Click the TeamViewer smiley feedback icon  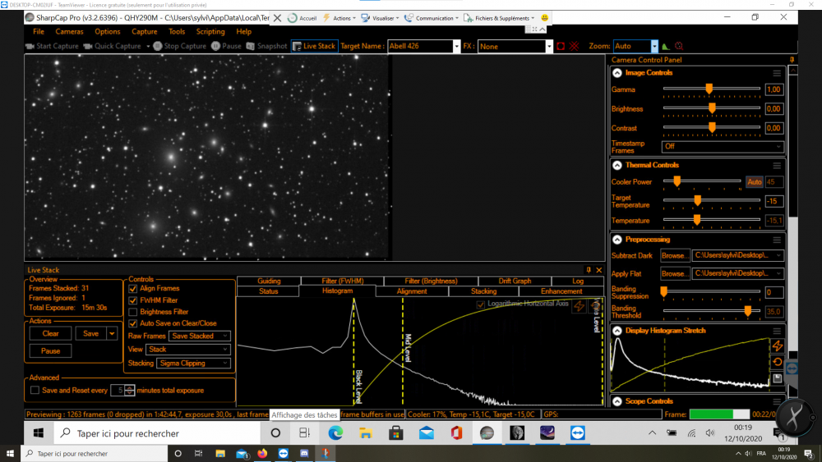[545, 18]
